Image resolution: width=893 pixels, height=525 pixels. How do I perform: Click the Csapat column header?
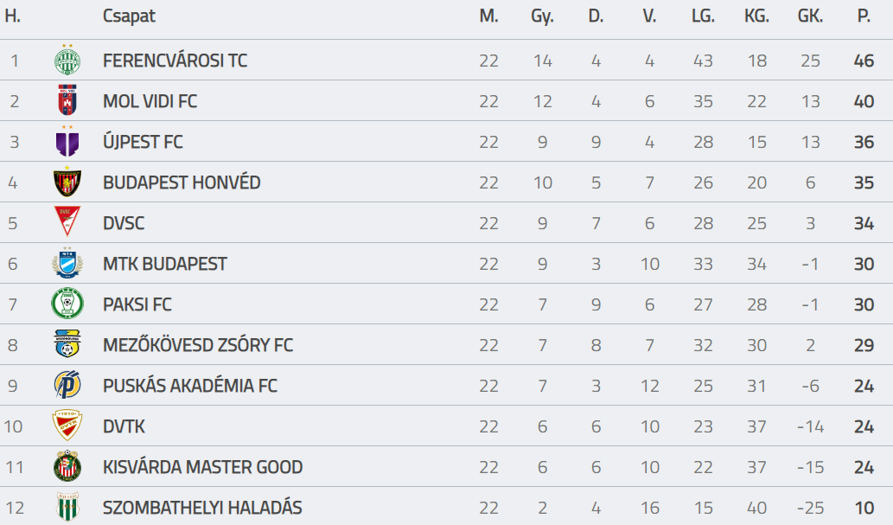tap(129, 16)
